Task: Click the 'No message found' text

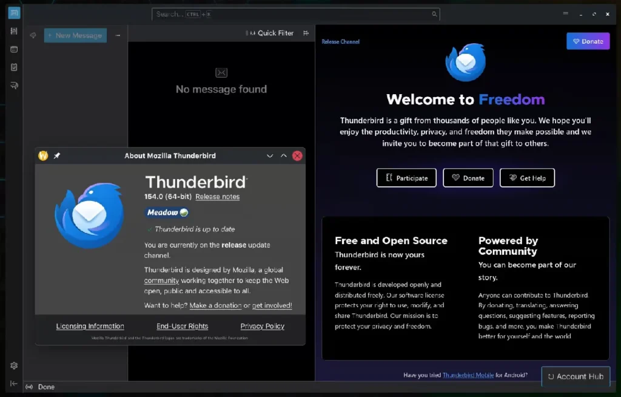Action: point(221,89)
